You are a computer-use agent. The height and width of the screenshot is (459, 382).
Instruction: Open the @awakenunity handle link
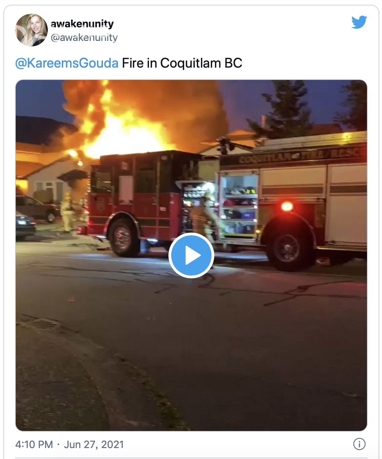coord(84,37)
